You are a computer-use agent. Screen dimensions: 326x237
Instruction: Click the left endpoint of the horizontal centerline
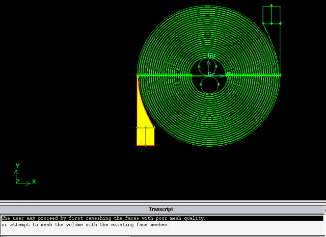point(138,75)
